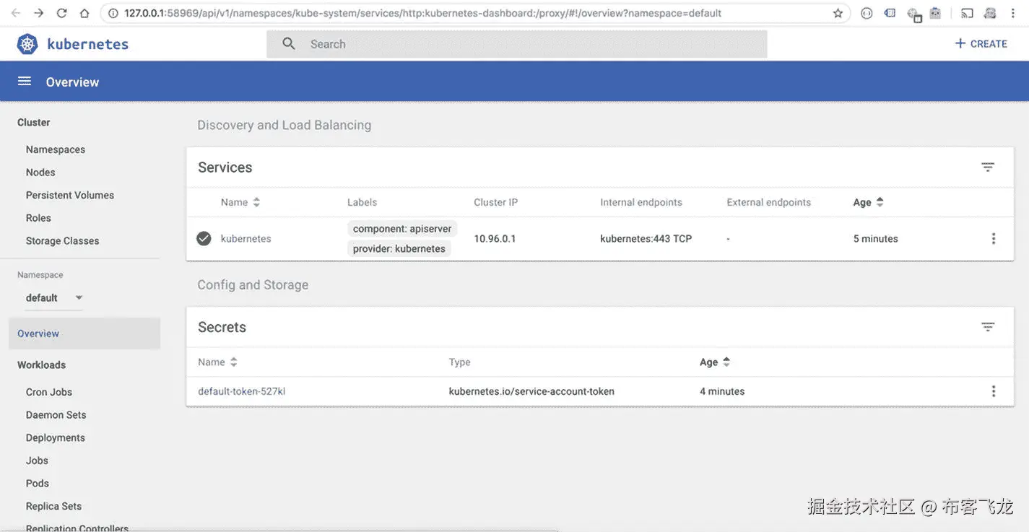Open Deployments in the sidebar

56,438
